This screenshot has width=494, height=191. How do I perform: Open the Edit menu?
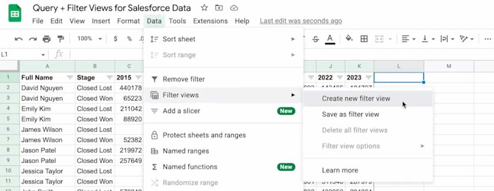[x=56, y=21]
